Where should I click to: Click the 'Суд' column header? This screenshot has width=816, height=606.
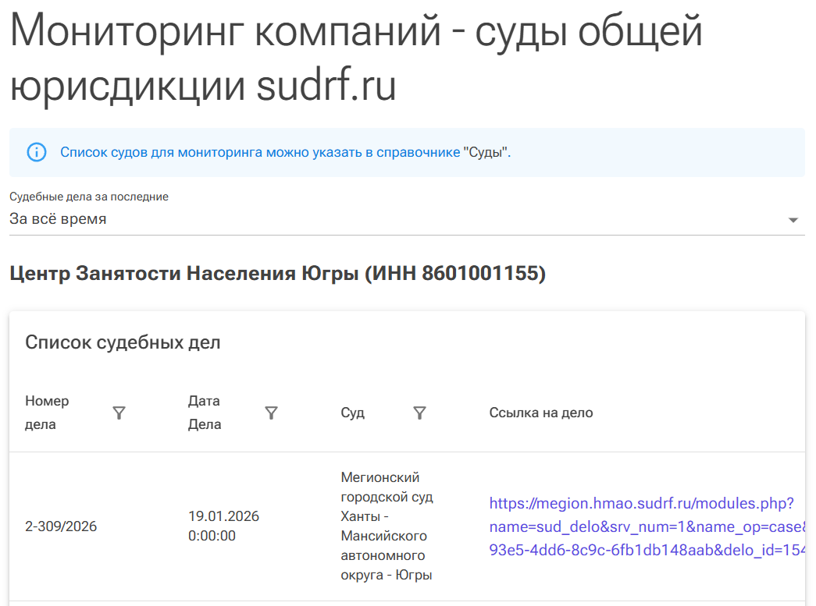(x=353, y=413)
